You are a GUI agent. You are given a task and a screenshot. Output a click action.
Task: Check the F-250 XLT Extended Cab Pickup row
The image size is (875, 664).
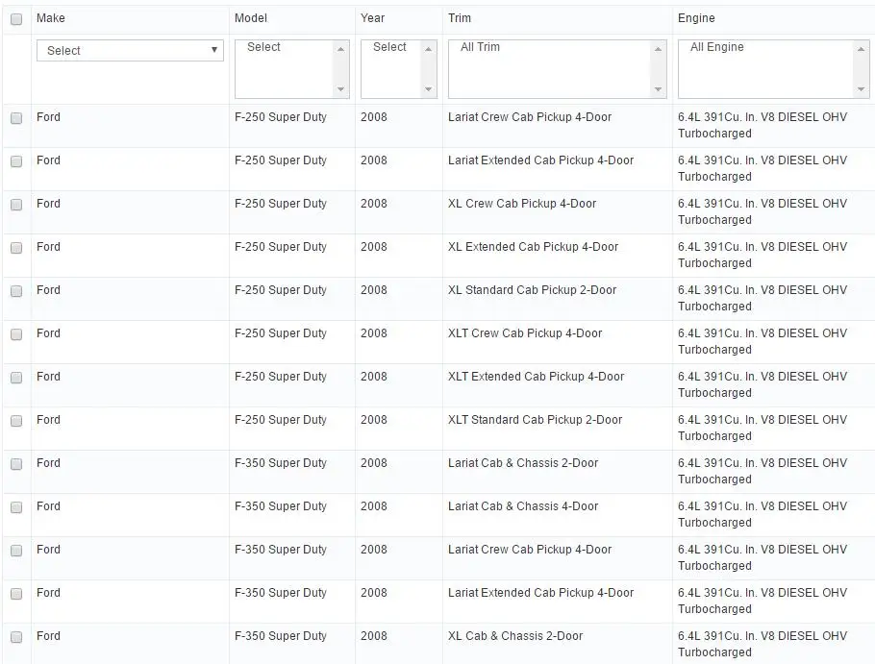[x=16, y=378]
